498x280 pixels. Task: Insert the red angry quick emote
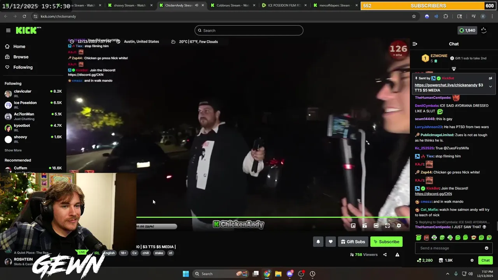pos(426,237)
